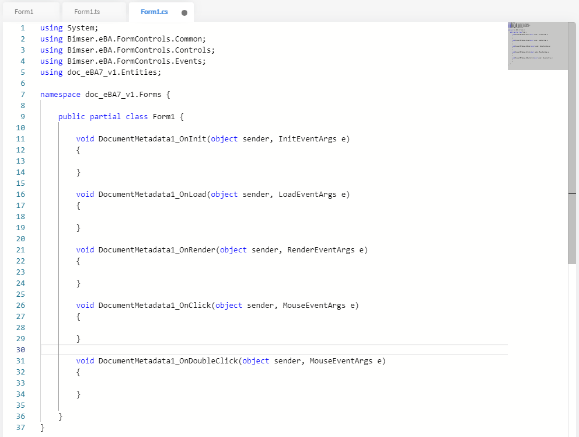Open the Form1.ts tab
Screen dimensions: 579x437
(x=88, y=12)
